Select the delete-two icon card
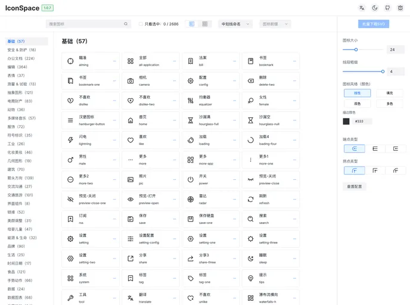The height and width of the screenshot is (305, 410). (271, 81)
